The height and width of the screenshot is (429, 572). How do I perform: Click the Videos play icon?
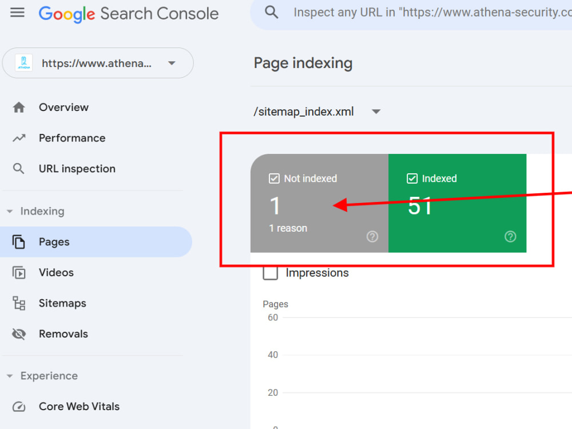(19, 272)
